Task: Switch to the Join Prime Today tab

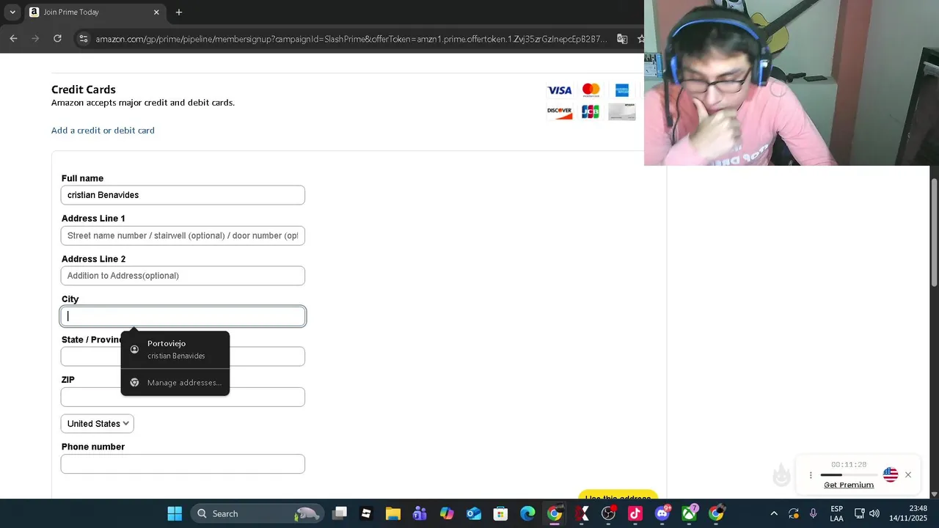Action: [x=95, y=12]
